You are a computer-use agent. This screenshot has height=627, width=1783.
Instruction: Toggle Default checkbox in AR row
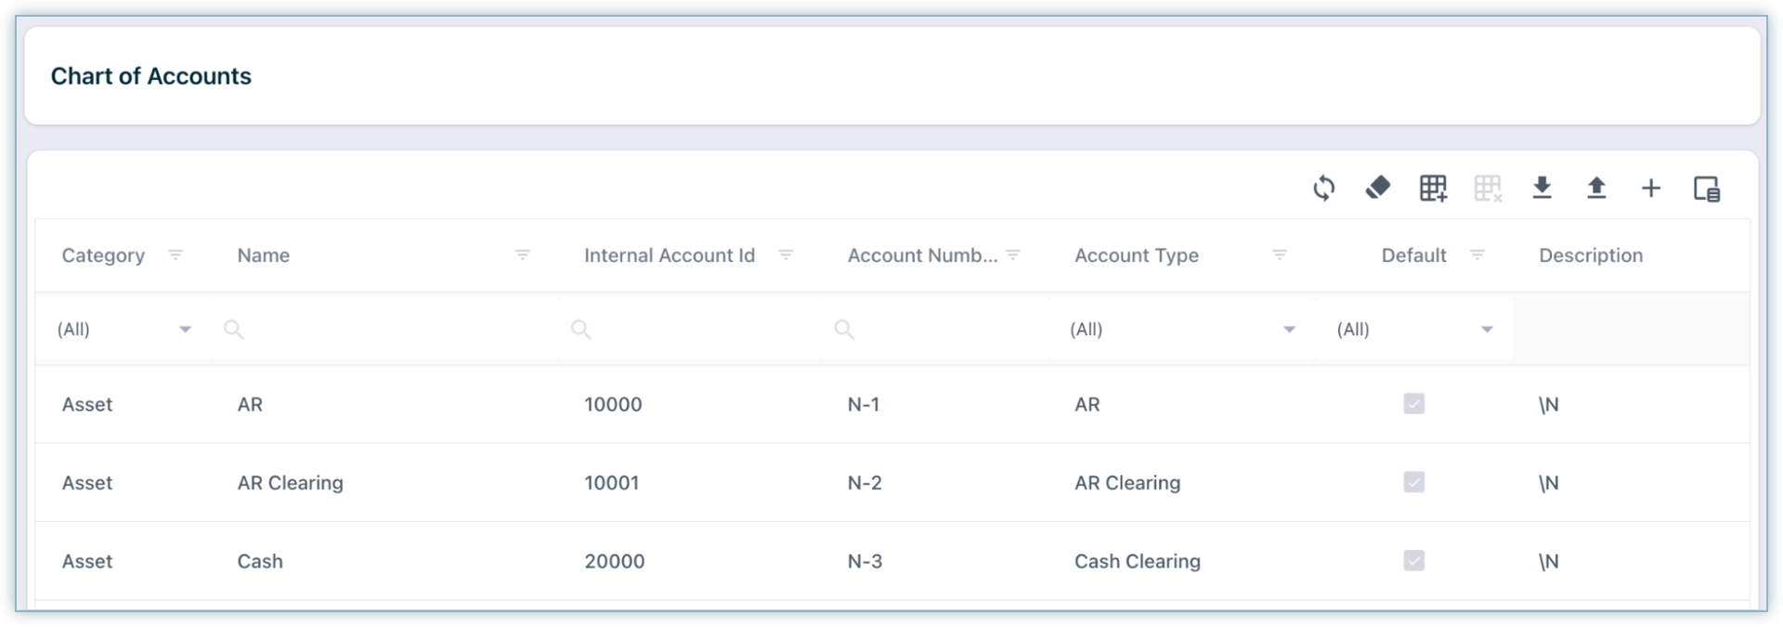(1413, 404)
